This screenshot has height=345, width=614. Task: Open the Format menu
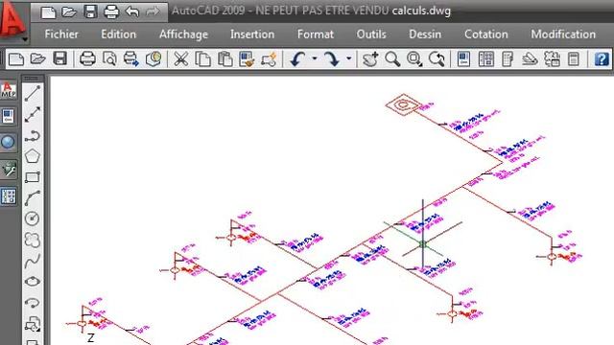(x=316, y=34)
